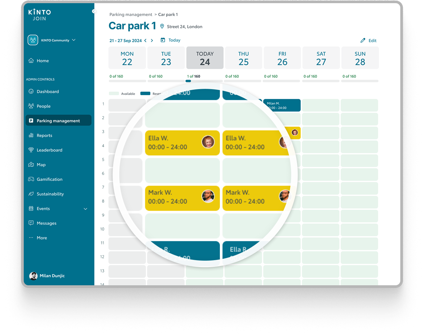
Task: Click the Edit button
Action: [x=369, y=40]
